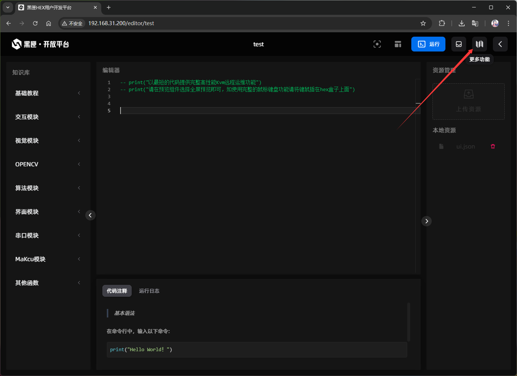Screen dimensions: 517x376
Task: Open the ui.json local resource file
Action: [x=465, y=146]
